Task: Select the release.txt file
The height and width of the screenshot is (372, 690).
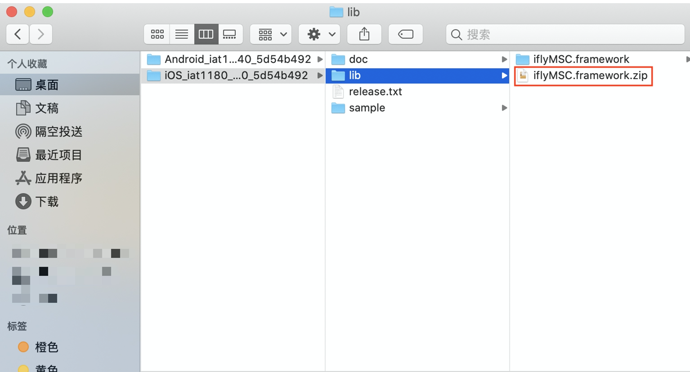Action: click(417, 92)
